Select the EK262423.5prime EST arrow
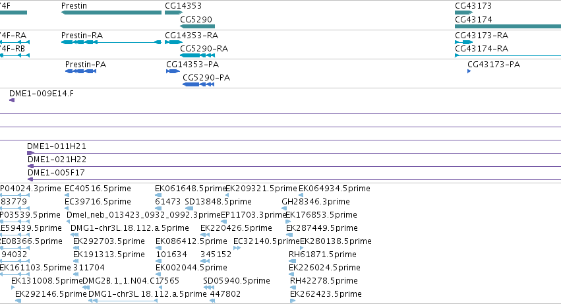Image resolution: width=561 pixels, height=304 pixels. (x=293, y=301)
